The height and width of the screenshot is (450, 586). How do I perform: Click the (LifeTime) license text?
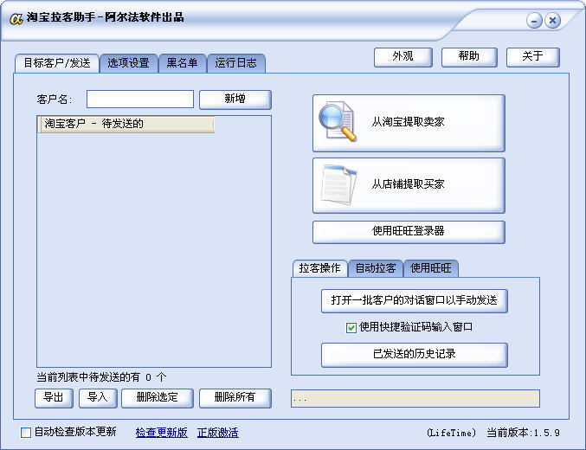[x=452, y=433]
